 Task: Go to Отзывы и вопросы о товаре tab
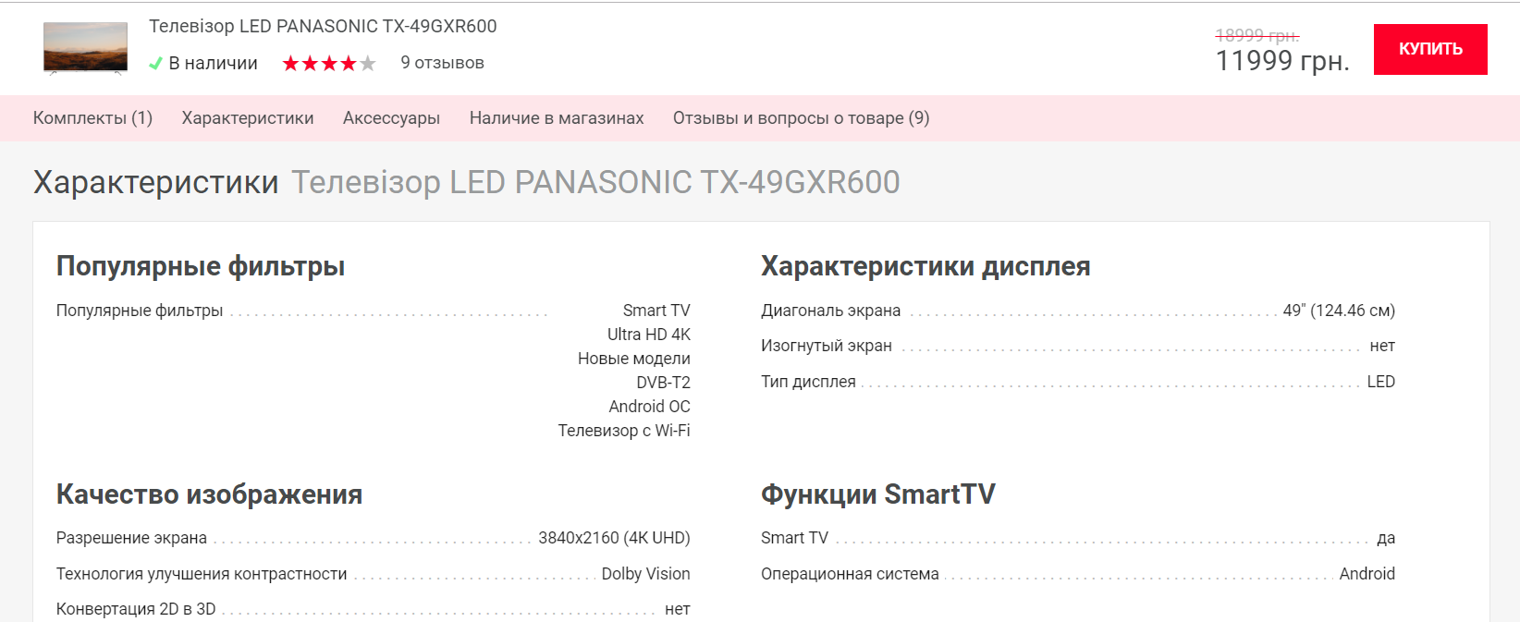pos(801,118)
